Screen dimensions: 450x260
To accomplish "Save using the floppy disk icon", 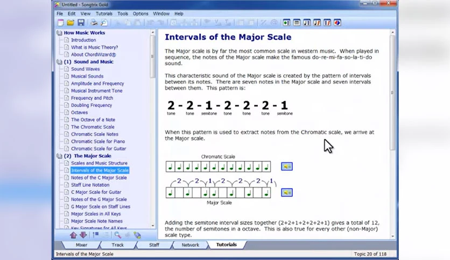I will [x=81, y=23].
